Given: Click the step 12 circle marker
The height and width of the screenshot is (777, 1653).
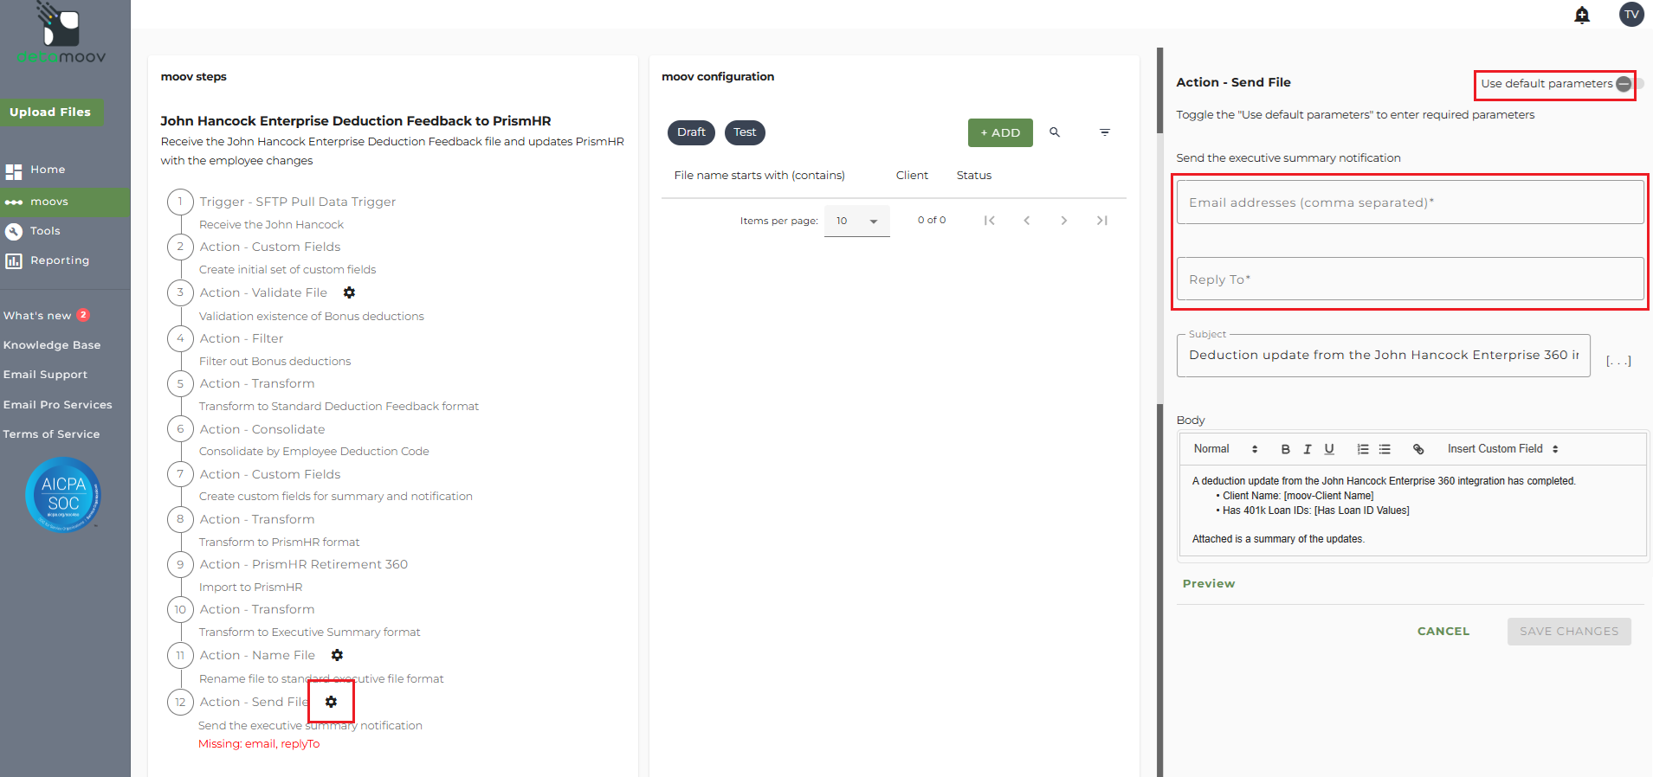Looking at the screenshot, I should click(x=180, y=702).
